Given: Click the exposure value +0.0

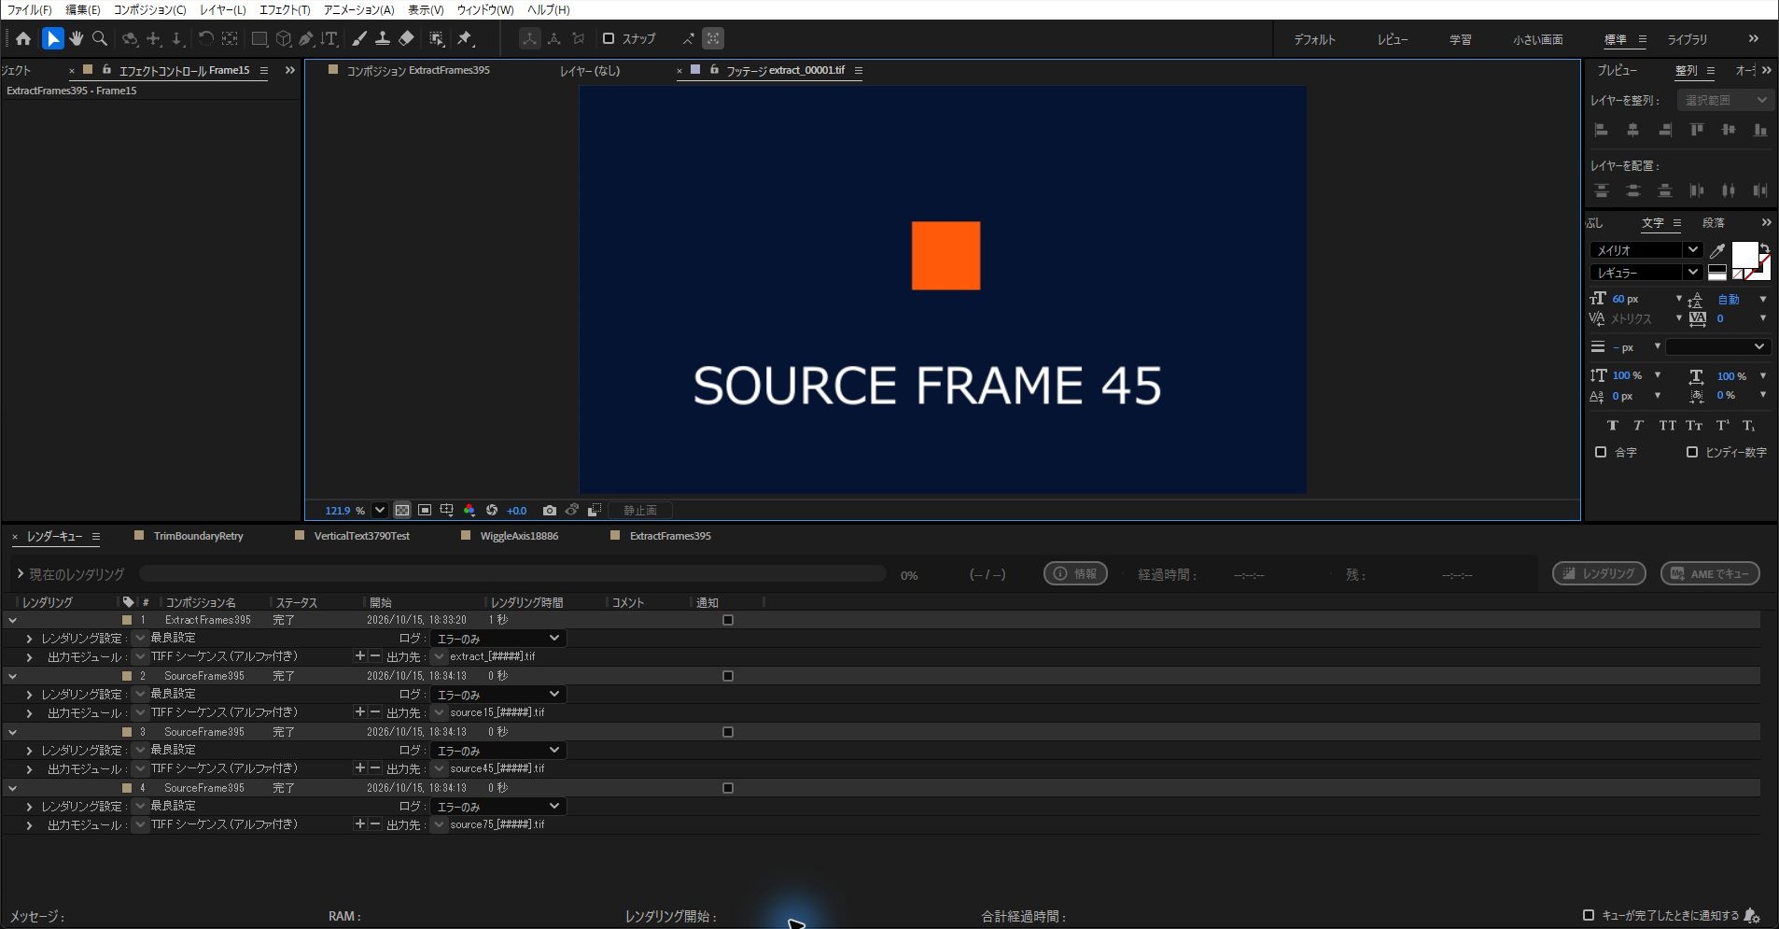Looking at the screenshot, I should coord(516,511).
